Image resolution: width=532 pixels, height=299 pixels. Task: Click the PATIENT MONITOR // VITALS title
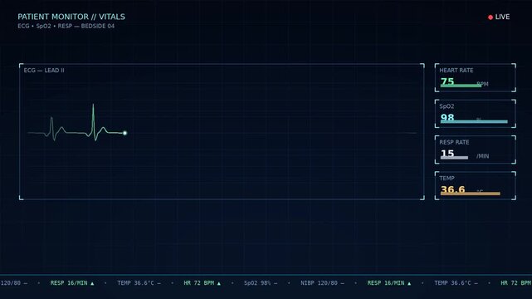(x=71, y=17)
